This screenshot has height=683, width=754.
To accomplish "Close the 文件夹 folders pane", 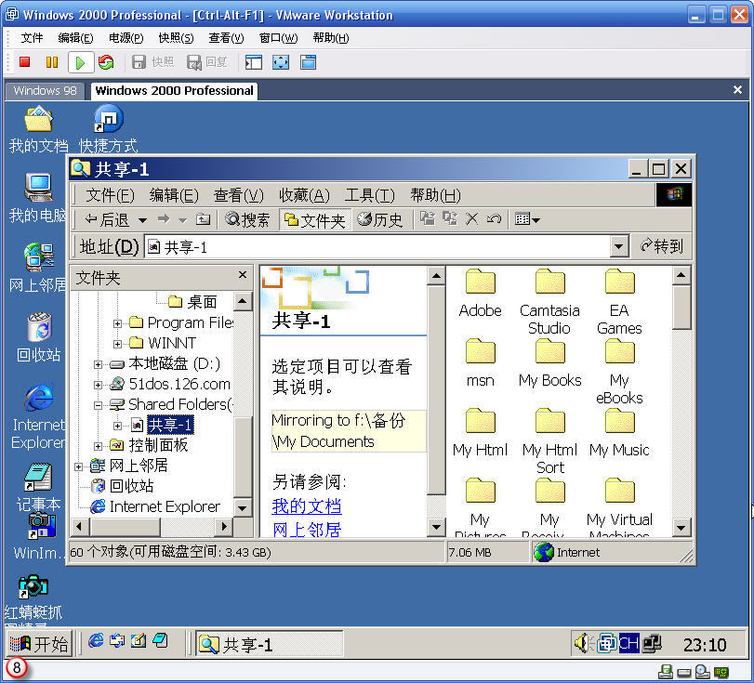I will click(x=243, y=274).
